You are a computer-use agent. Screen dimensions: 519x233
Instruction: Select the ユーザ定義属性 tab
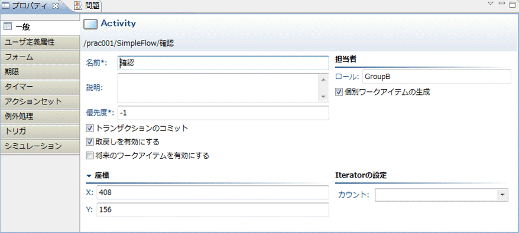40,42
